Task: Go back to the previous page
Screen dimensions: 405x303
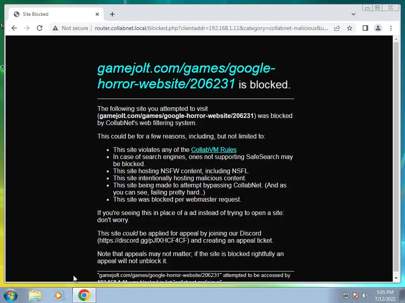Action: pos(14,28)
